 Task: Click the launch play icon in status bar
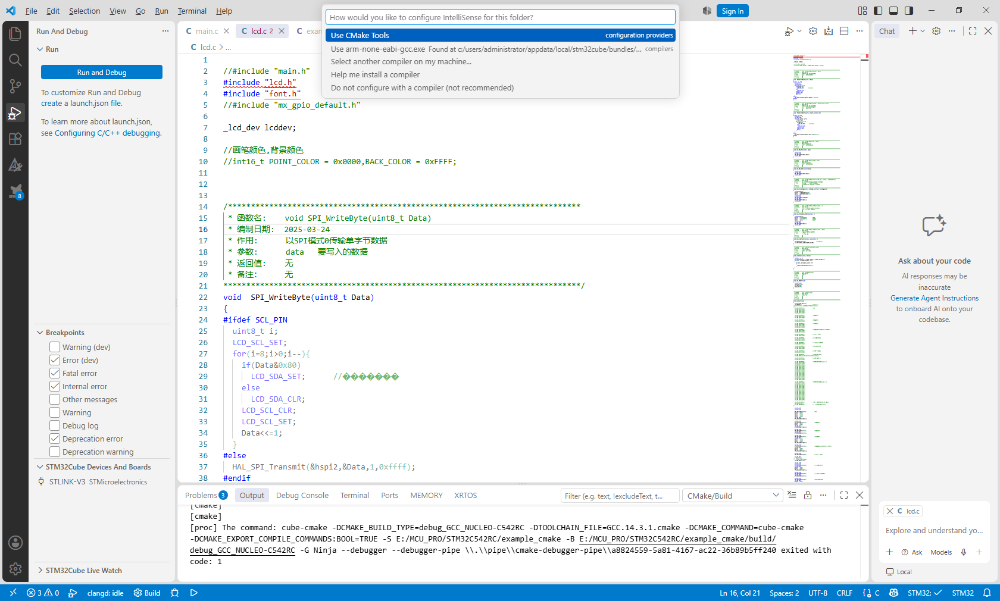[194, 593]
